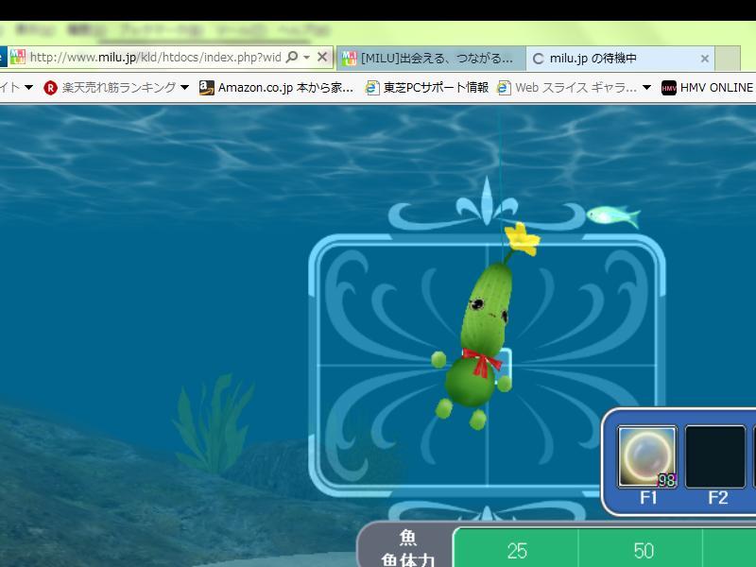Image resolution: width=756 pixels, height=567 pixels.
Task: Click the 東芝PCサポート情報 IE icon
Action: point(371,88)
